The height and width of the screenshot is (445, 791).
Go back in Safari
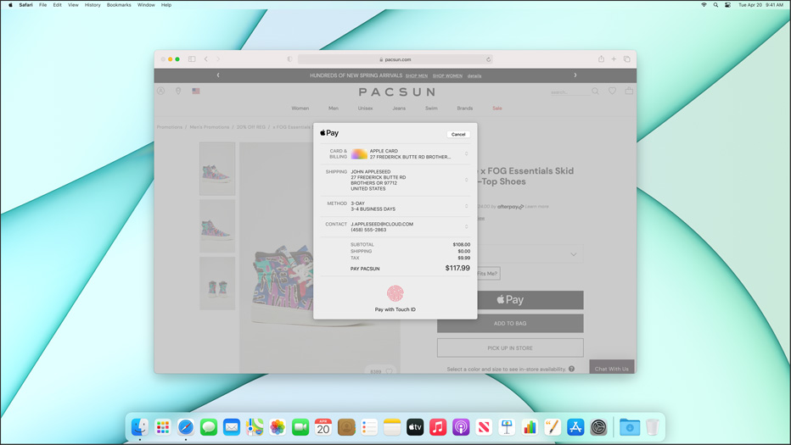tap(206, 59)
